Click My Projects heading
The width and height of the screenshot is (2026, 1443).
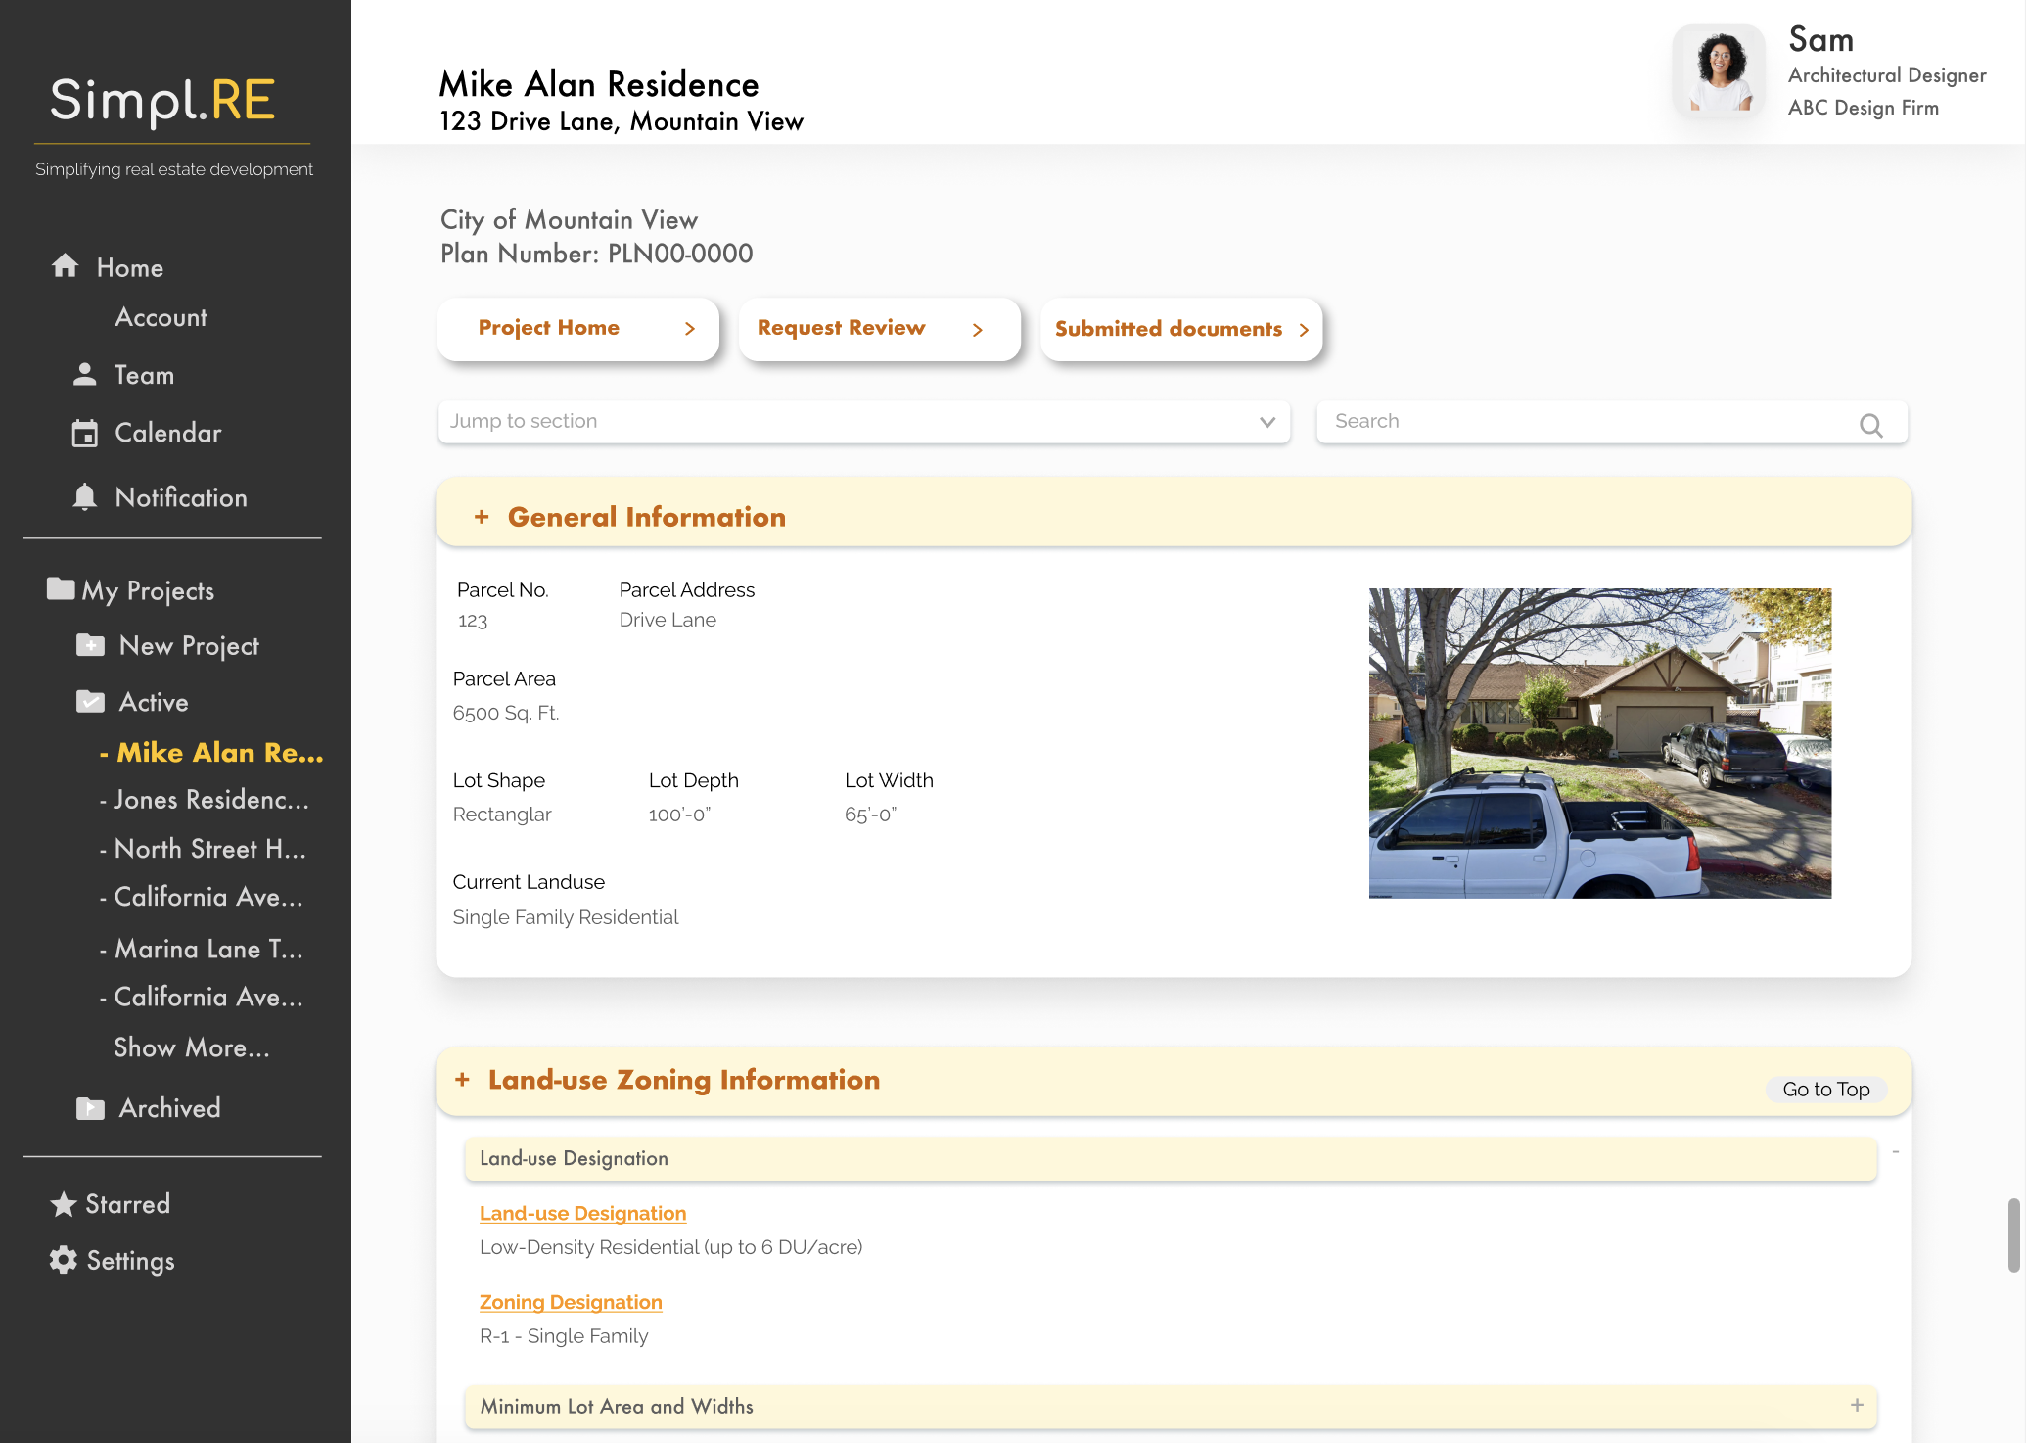tap(148, 590)
